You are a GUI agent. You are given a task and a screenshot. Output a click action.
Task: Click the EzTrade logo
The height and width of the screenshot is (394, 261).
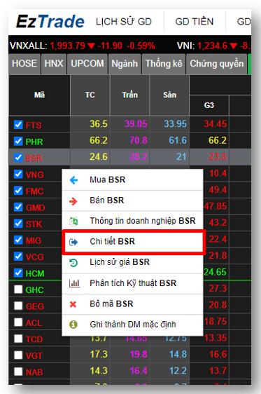[x=50, y=21]
